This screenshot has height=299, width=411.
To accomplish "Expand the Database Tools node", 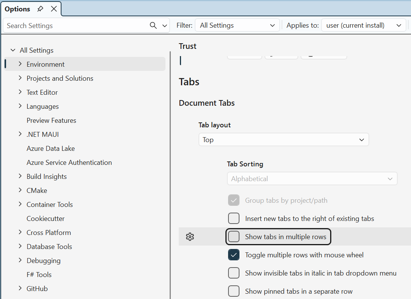I will point(20,246).
